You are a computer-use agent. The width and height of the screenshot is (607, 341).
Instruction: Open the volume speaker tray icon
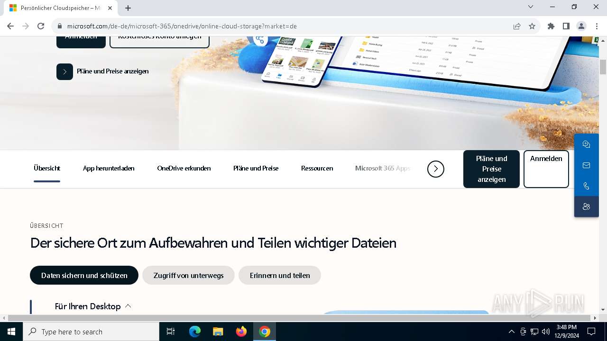[x=546, y=332]
